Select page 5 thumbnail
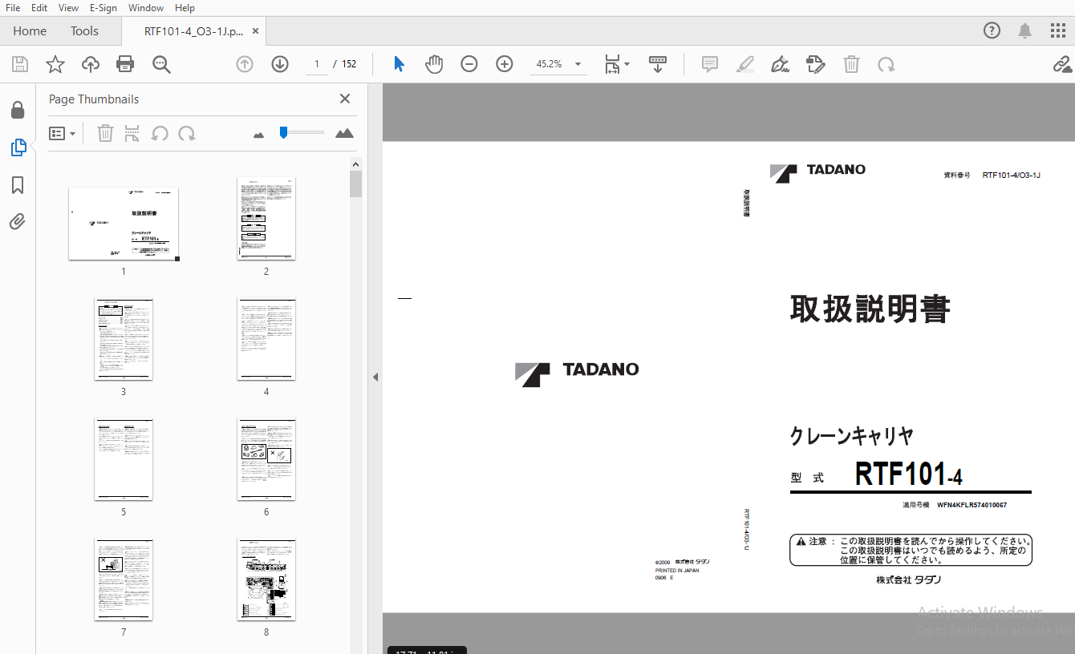The image size is (1075, 654). click(124, 459)
